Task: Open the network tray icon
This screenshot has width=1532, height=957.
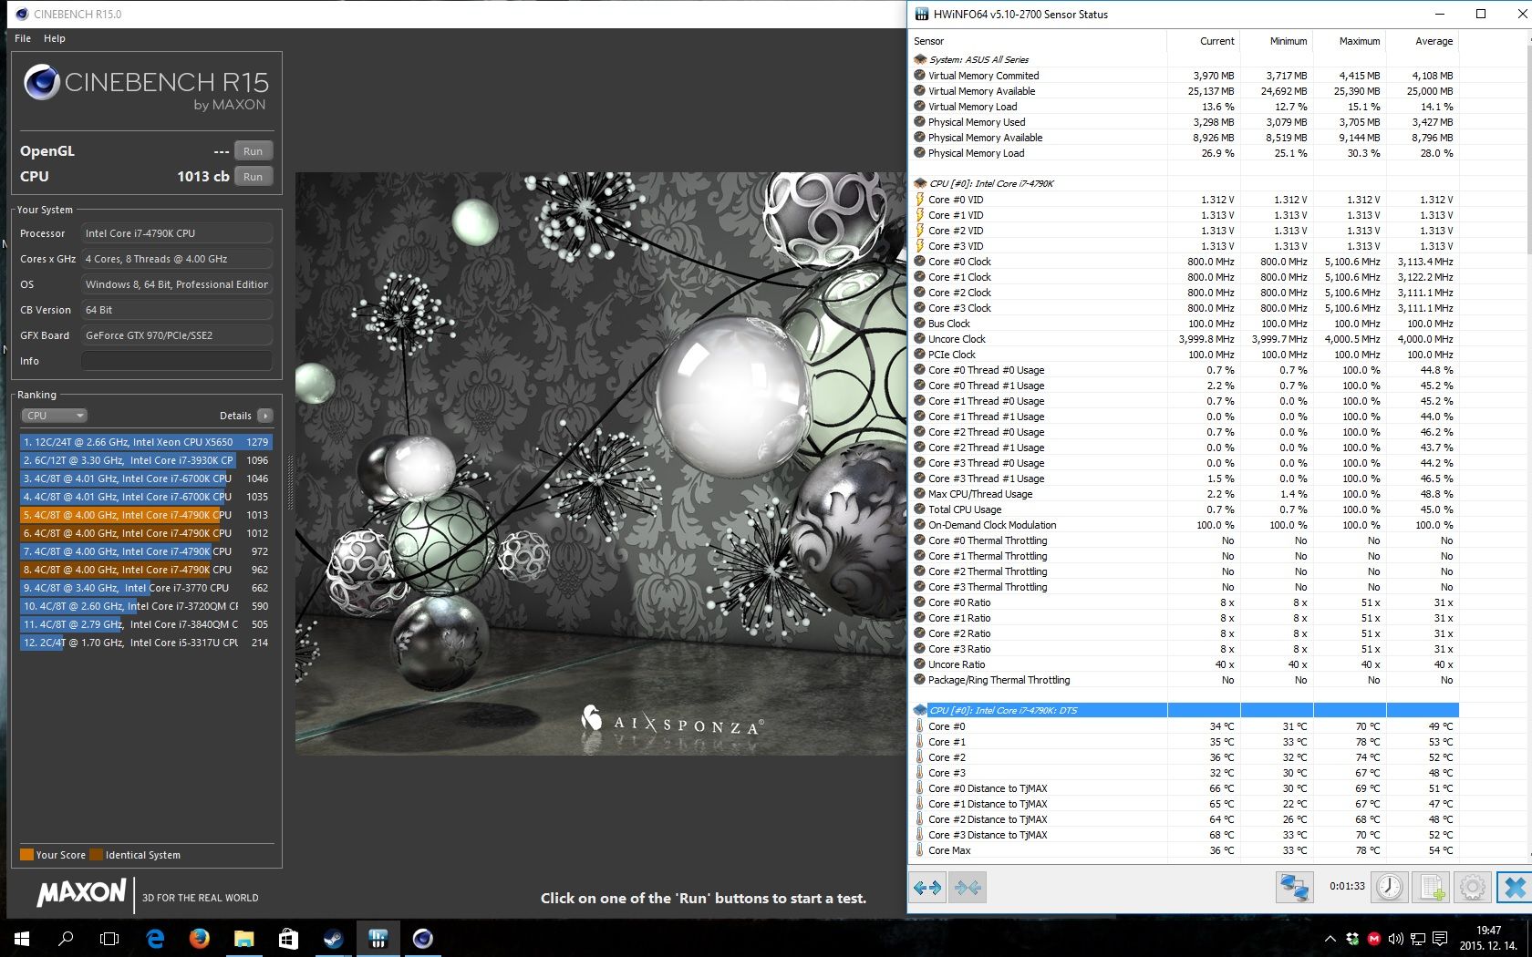Action: (x=1418, y=938)
